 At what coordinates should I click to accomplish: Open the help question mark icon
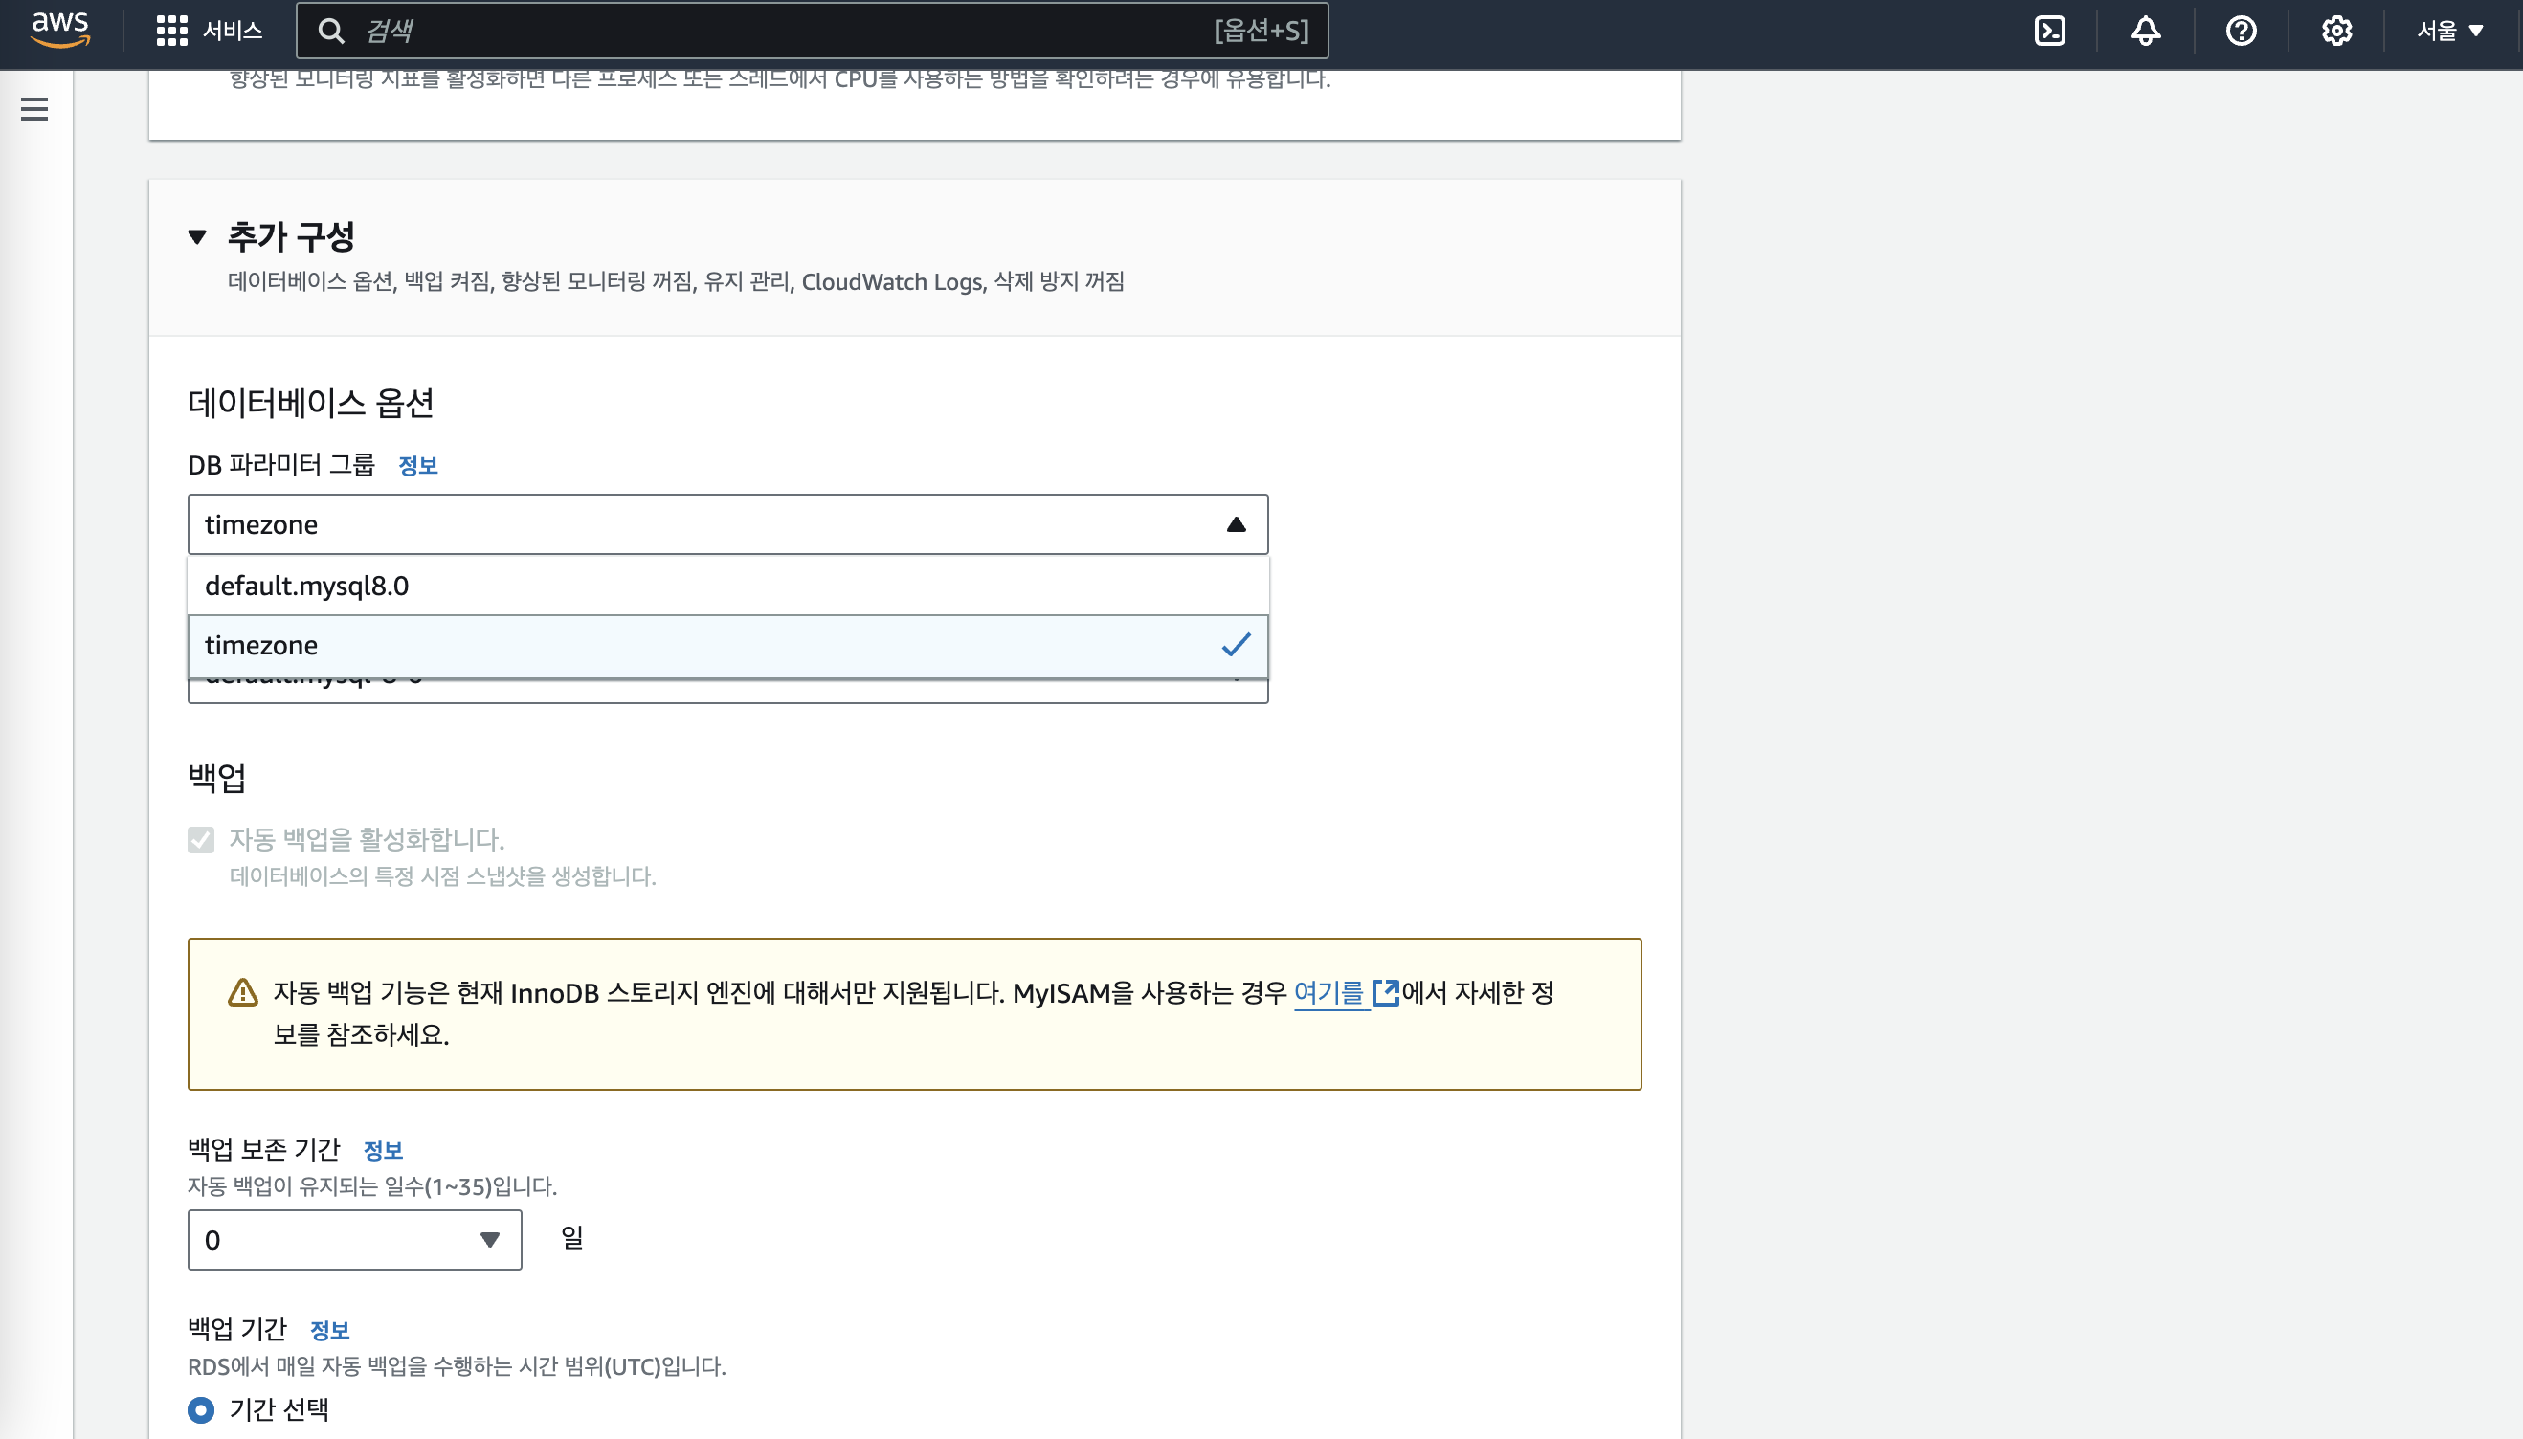click(2241, 31)
